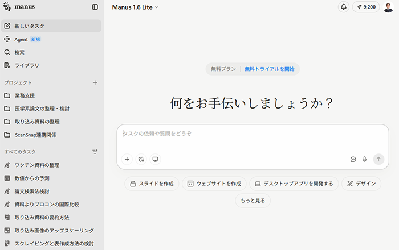Click the すべてのタスク section header
This screenshot has width=399, height=250.
tap(20, 152)
